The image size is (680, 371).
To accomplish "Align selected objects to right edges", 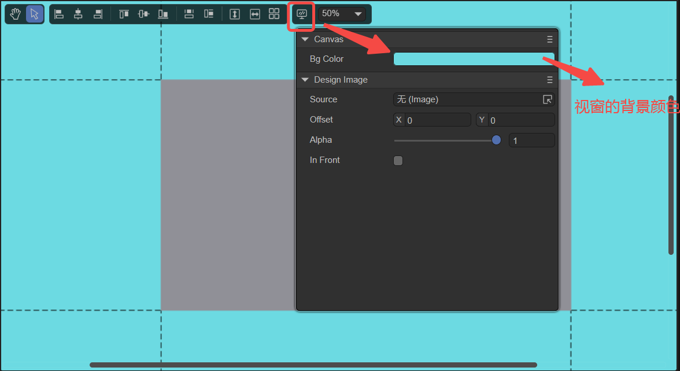I will [98, 14].
